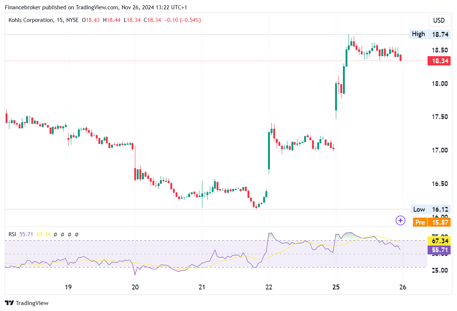Viewport: 457px width, 311px height.
Task: Click the purple sparkle icon near Pre price
Action: tap(400, 221)
